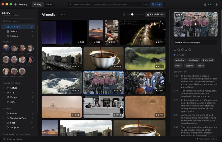Jump to 0:33 description timestamp

tap(176, 115)
